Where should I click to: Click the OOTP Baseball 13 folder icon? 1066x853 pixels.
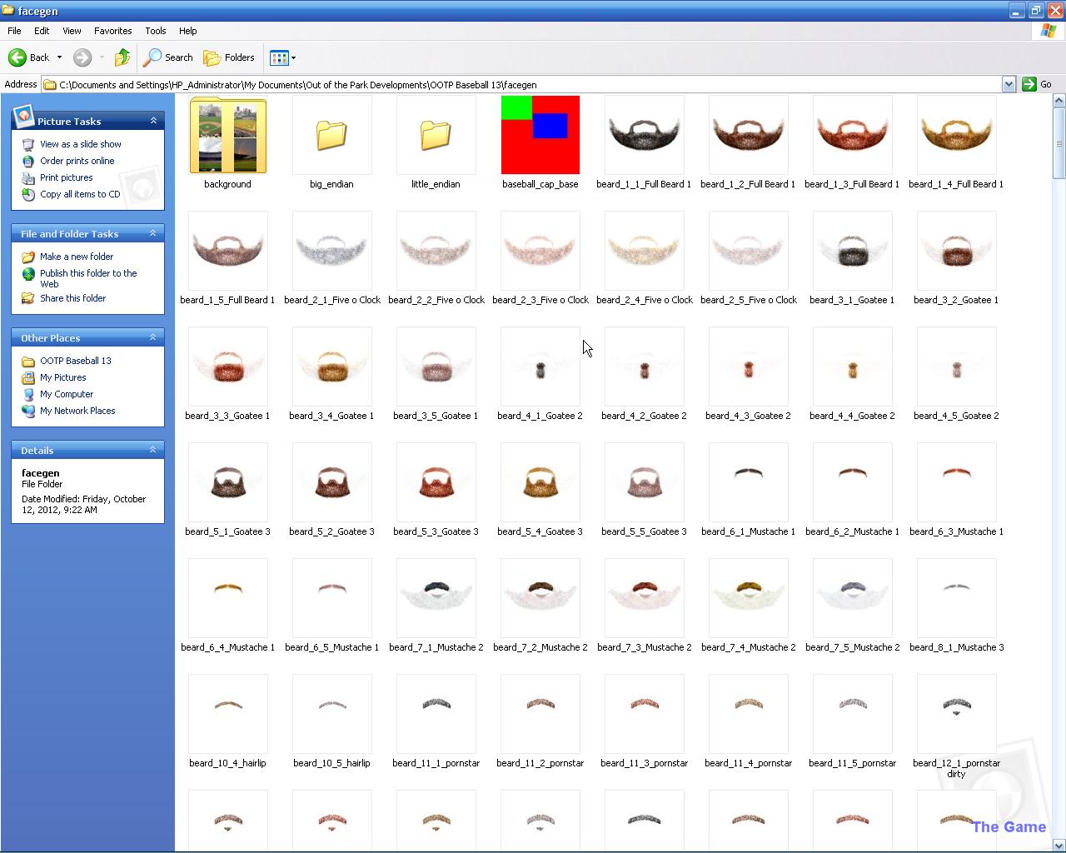coord(28,361)
